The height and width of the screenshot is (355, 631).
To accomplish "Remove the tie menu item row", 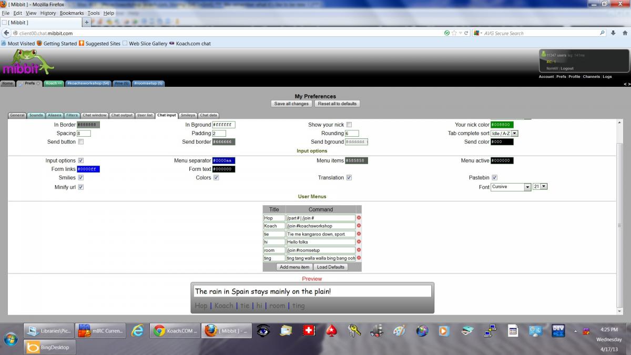I will (x=359, y=234).
